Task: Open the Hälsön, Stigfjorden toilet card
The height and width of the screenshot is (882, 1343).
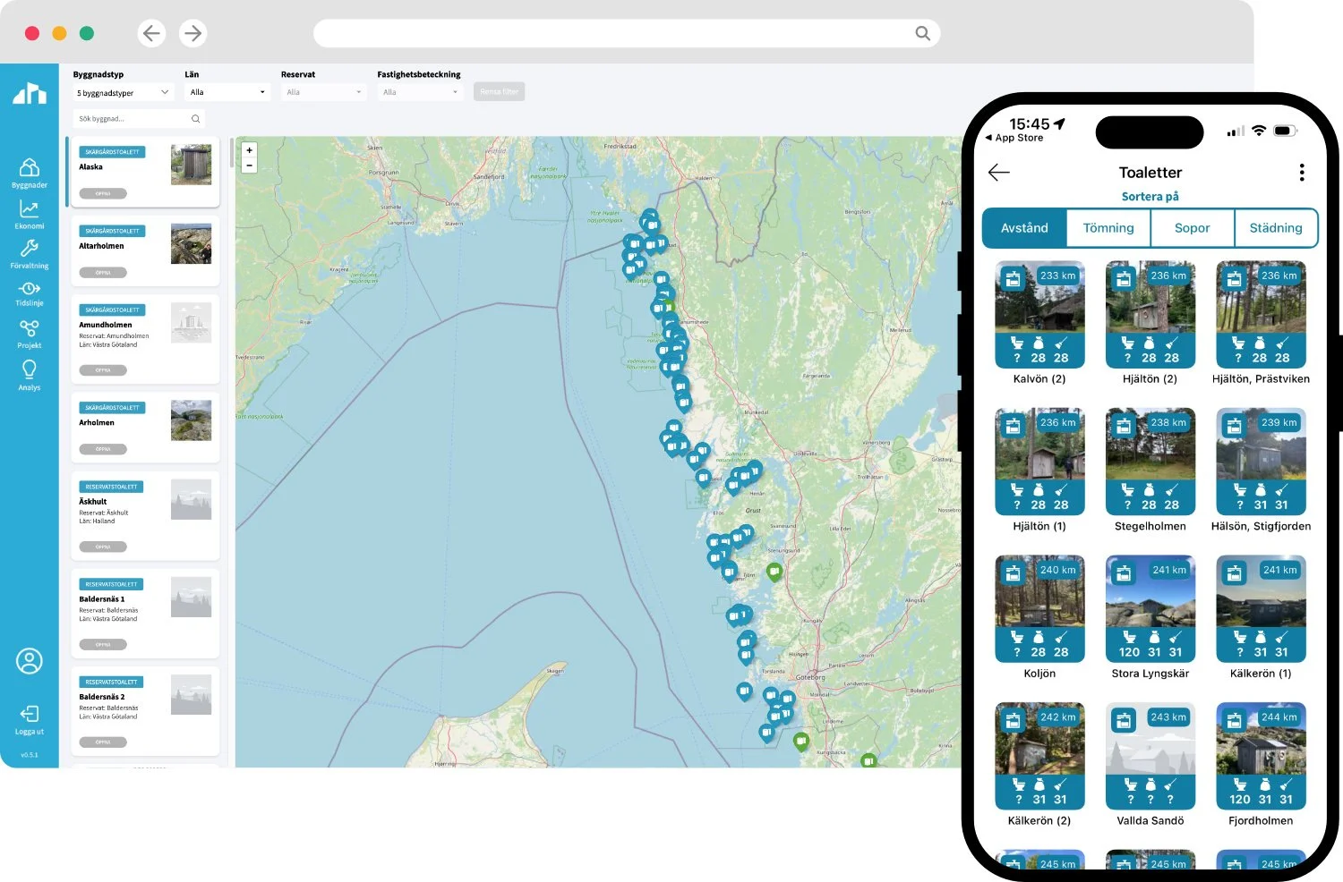Action: (1261, 471)
